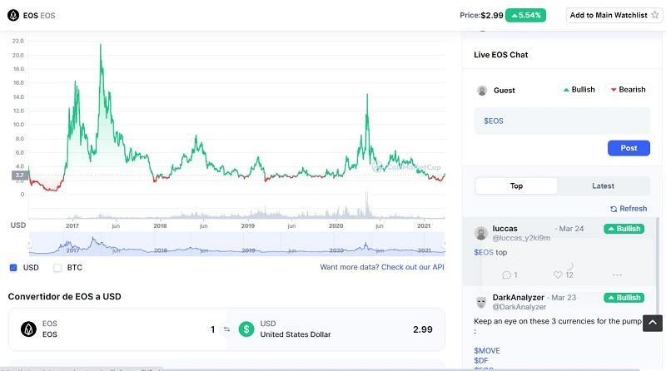
Task: Click the star icon on Add to Main Watchlist
Action: (654, 15)
